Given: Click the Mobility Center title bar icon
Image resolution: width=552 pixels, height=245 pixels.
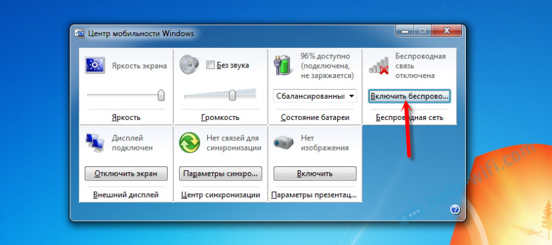Looking at the screenshot, I should [x=80, y=33].
